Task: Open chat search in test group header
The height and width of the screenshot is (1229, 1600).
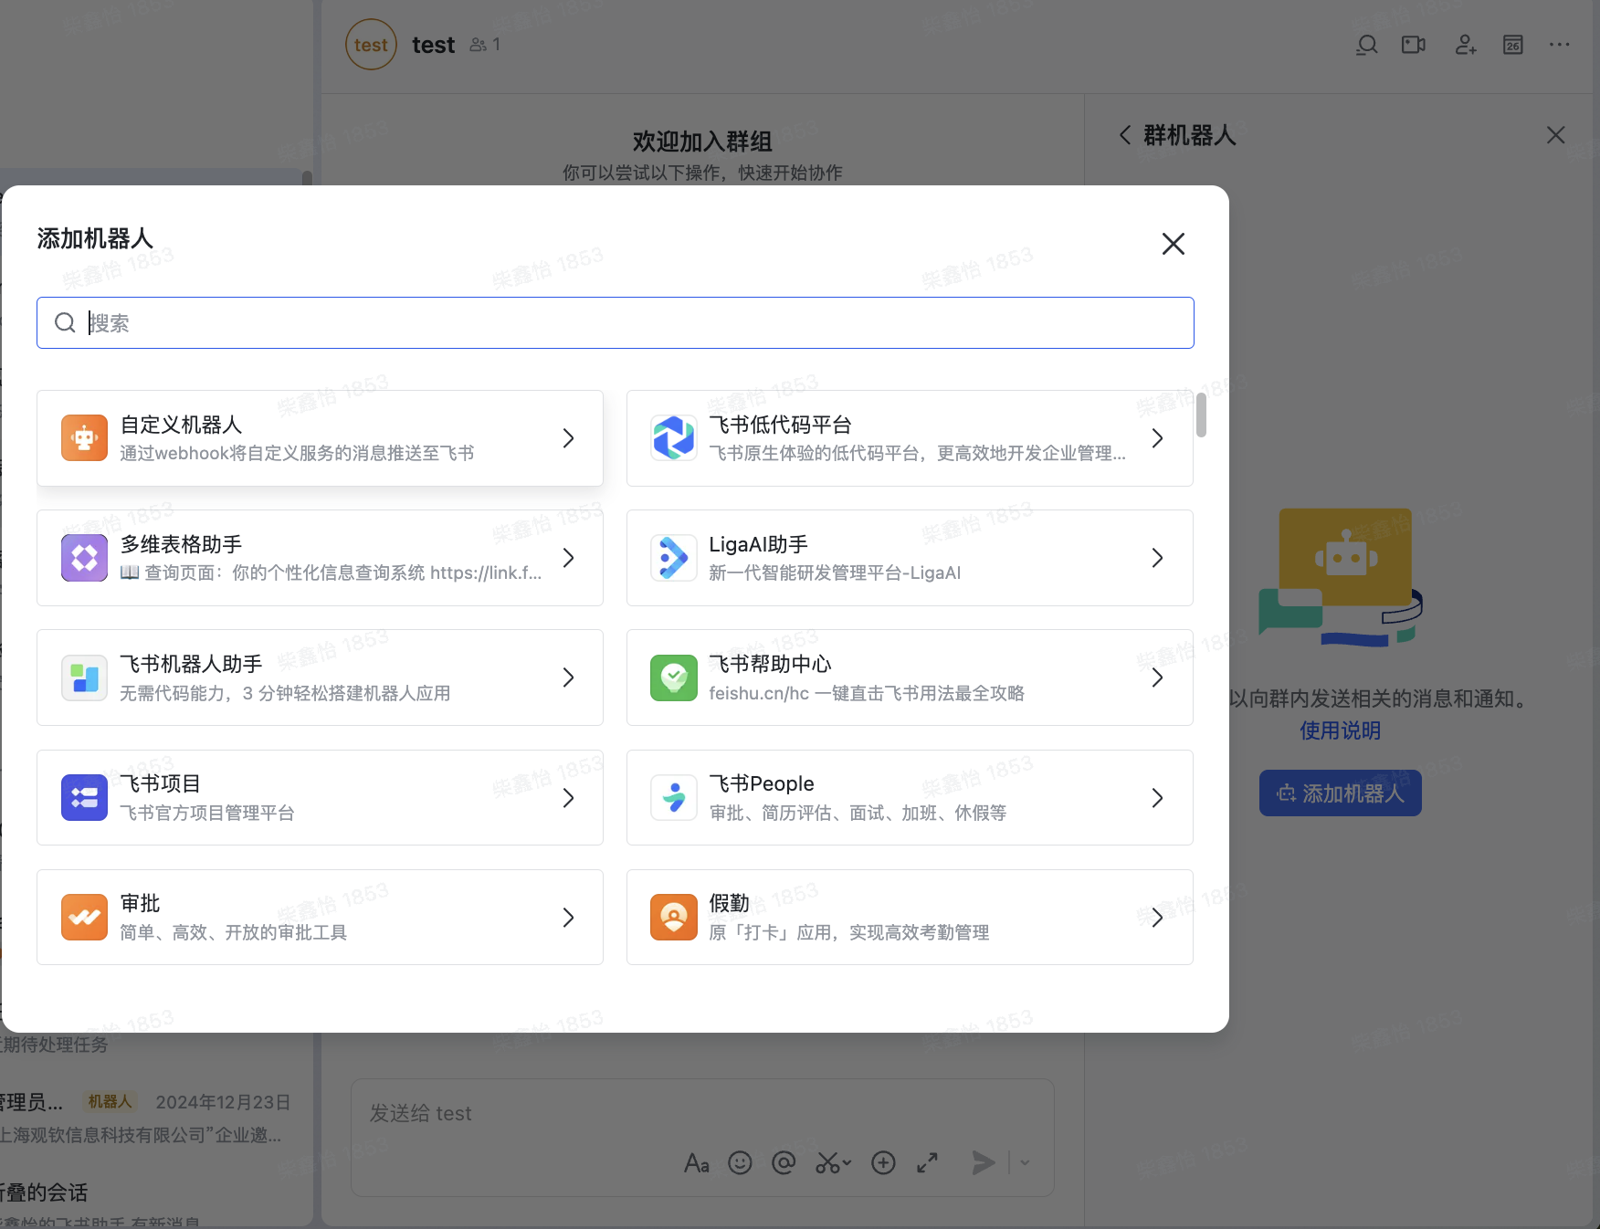Action: pos(1366,45)
